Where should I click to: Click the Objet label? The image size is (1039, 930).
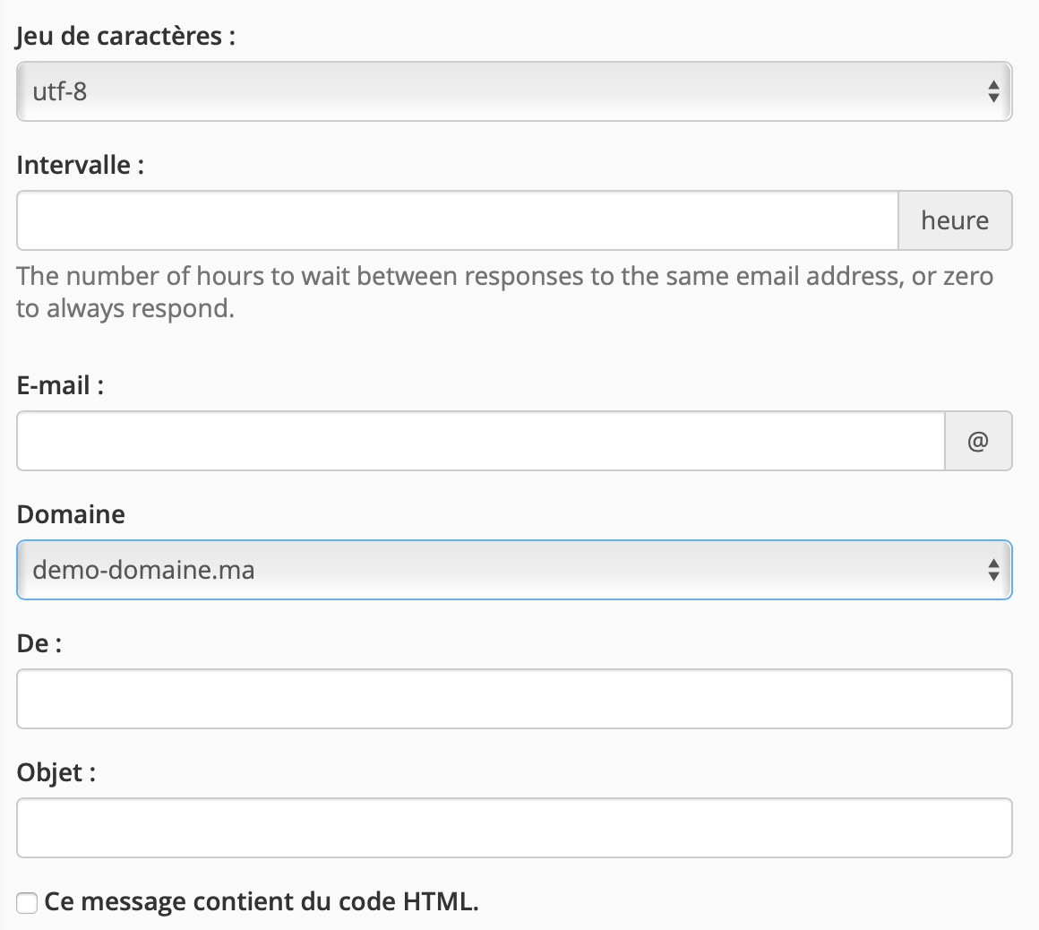tap(56, 773)
